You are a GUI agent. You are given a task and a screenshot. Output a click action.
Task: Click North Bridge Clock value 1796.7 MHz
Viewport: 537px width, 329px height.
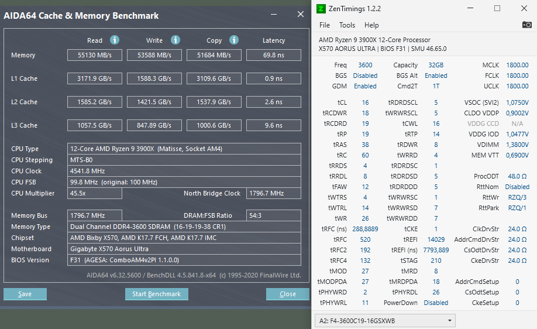tap(274, 193)
